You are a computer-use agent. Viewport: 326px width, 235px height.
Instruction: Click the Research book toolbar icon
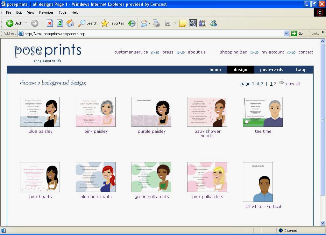pos(202,23)
